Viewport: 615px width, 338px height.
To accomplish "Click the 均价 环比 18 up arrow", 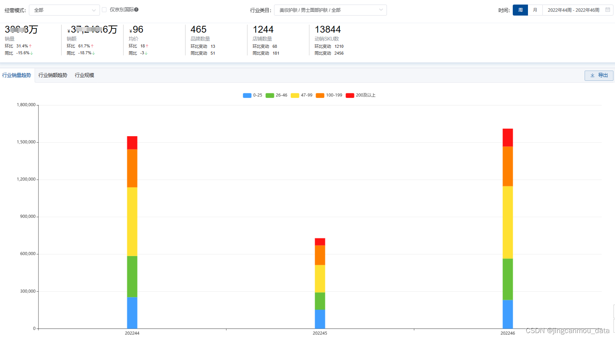I will tap(147, 46).
